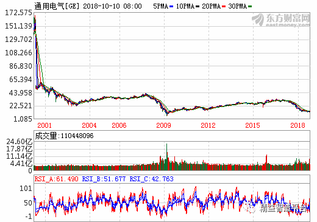Click the RSI_A value label
Viewport: 317px width, 222px height.
tap(56, 179)
